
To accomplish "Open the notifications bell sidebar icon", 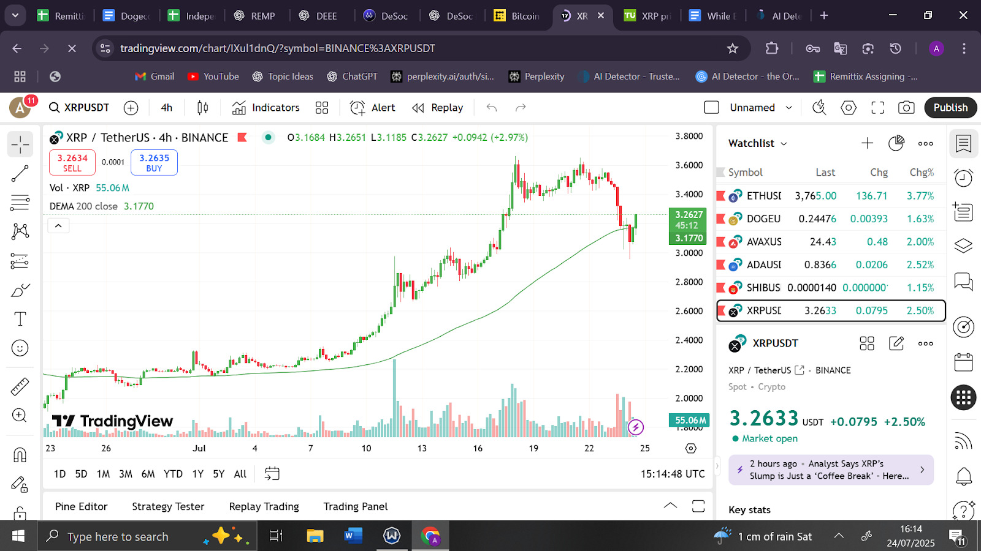I will [964, 476].
